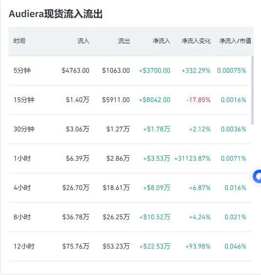This screenshot has height=275, width=261.
Task: Click ratio value 0.0071%
Action: point(234,158)
